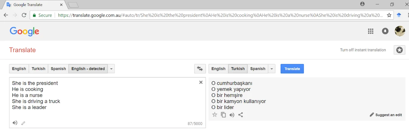This screenshot has width=409, height=131.
Task: Bookmark this page with the star
Action: pyautogui.click(x=389, y=15)
